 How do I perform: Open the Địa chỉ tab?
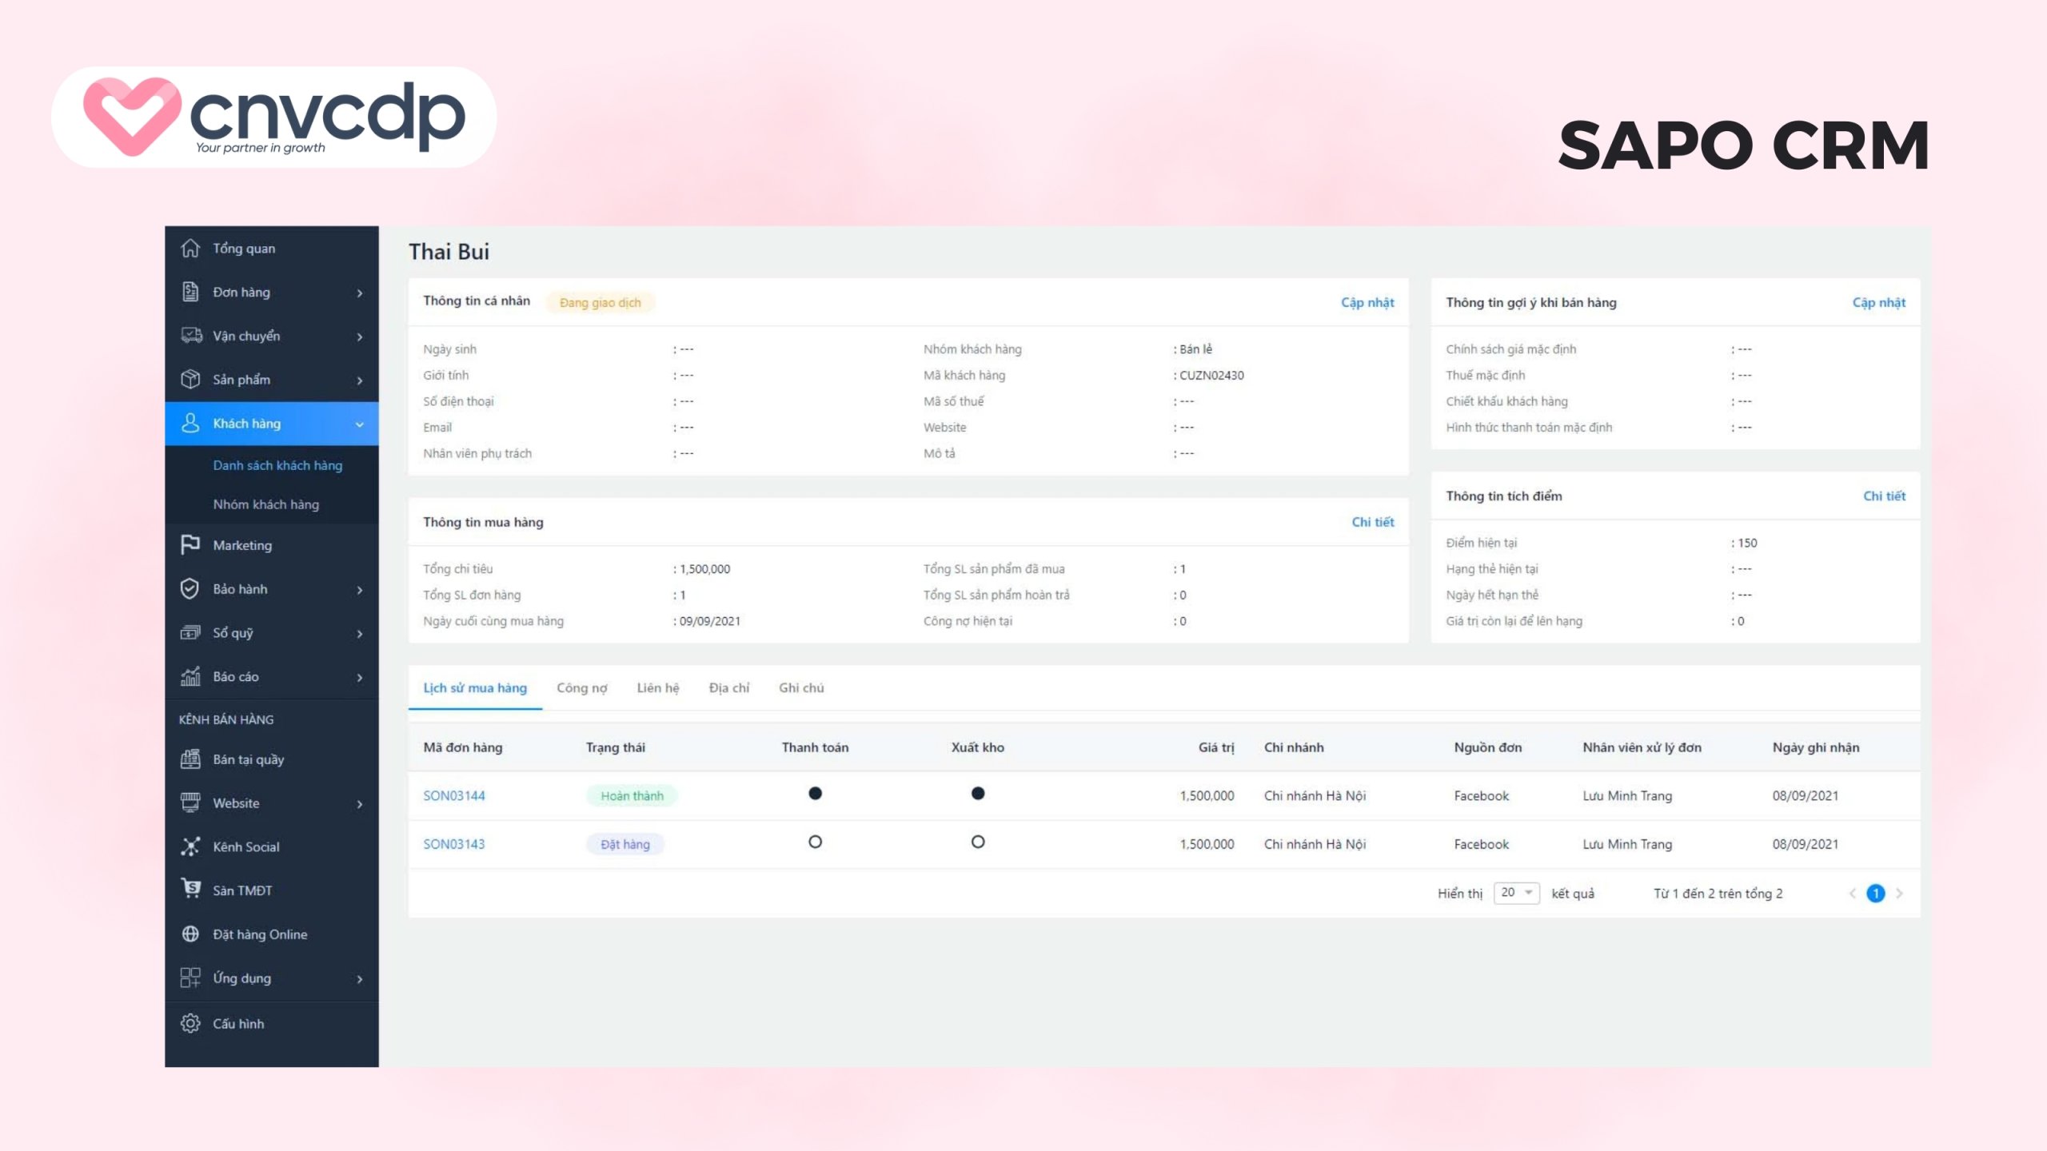(x=729, y=687)
